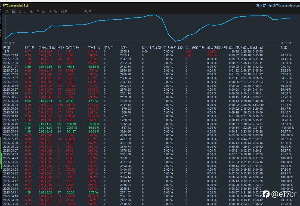Click the 盈亏金额 column header
The height and width of the screenshot is (206, 300).
click(72, 48)
